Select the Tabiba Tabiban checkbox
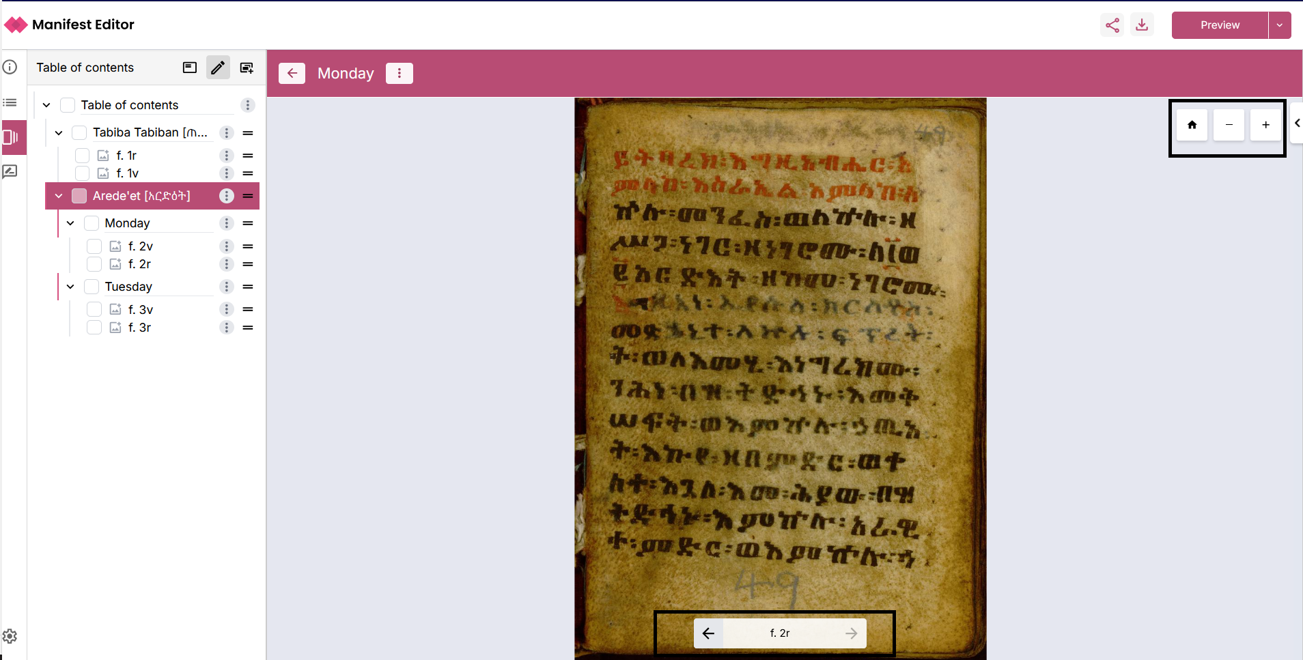The image size is (1303, 660). [79, 132]
